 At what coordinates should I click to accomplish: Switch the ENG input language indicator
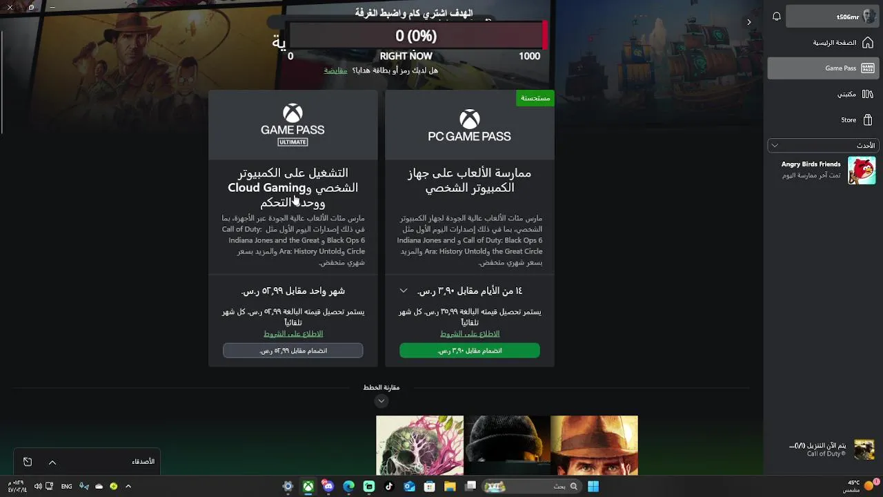tap(66, 486)
